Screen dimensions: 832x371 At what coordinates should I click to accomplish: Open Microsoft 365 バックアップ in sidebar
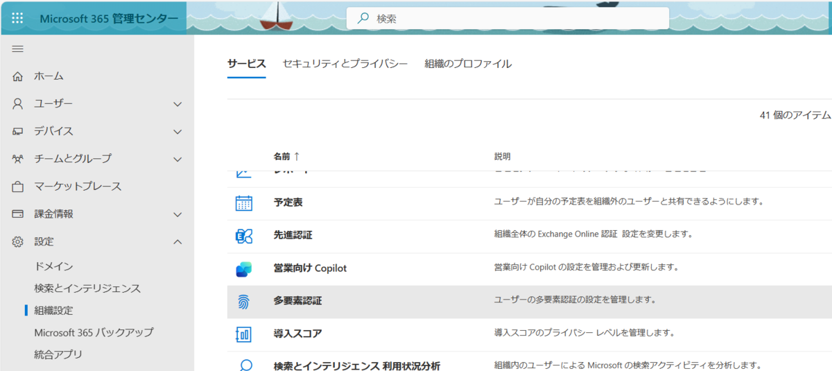tap(94, 333)
